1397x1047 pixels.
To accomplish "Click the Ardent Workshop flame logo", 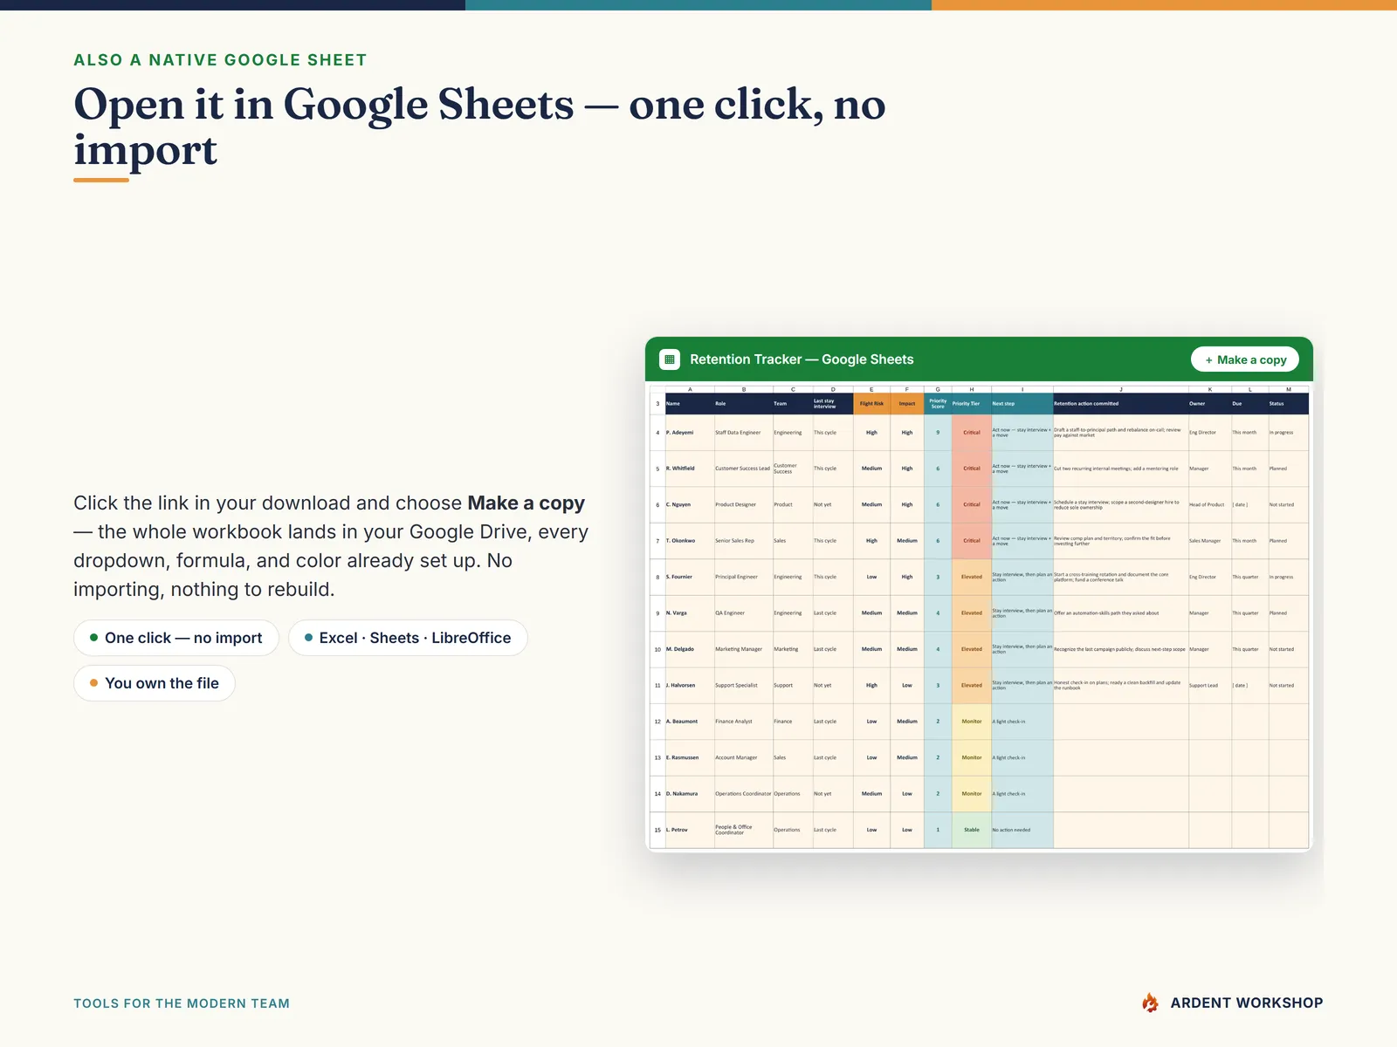I will (1150, 1003).
